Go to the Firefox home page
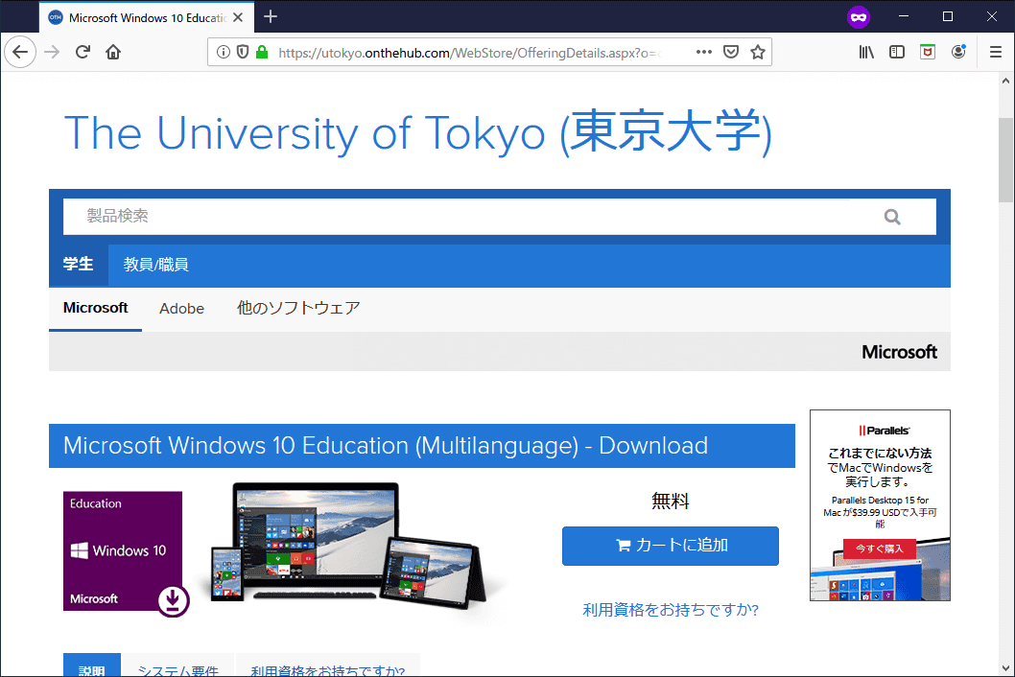Viewport: 1015px width, 677px height. click(x=113, y=52)
